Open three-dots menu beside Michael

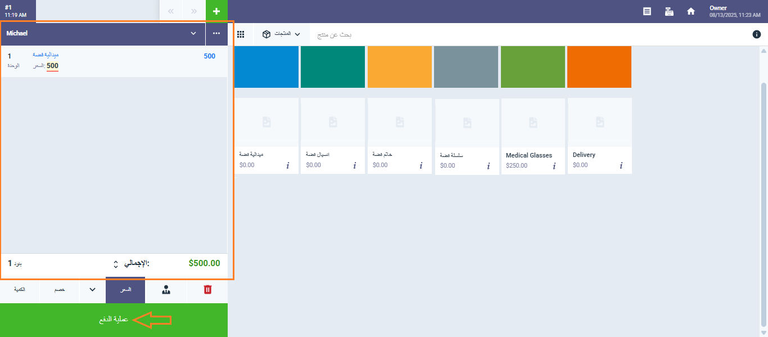216,34
